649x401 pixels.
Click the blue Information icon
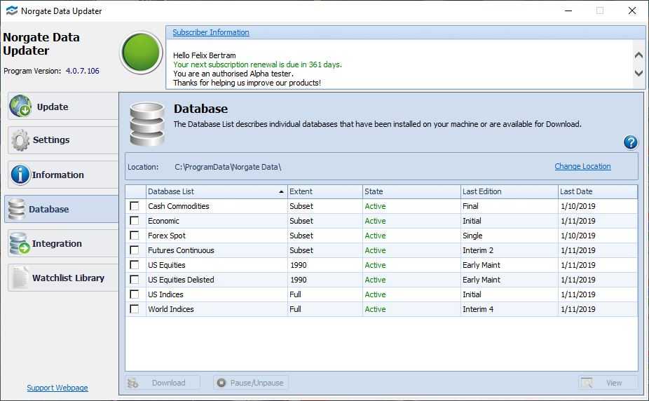pos(20,175)
